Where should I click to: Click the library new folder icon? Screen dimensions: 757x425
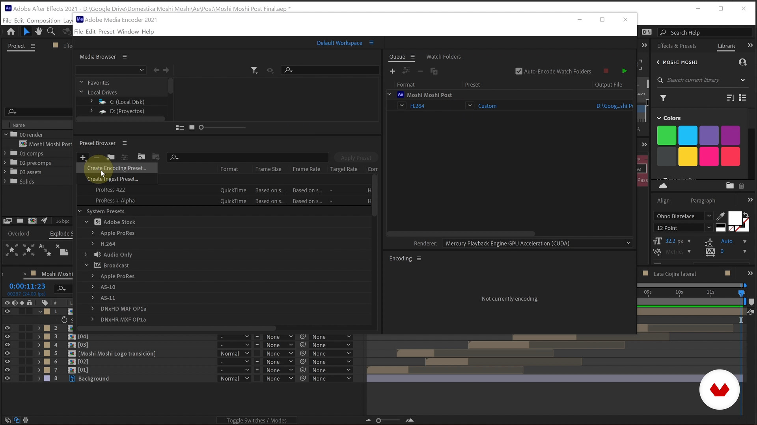(730, 186)
